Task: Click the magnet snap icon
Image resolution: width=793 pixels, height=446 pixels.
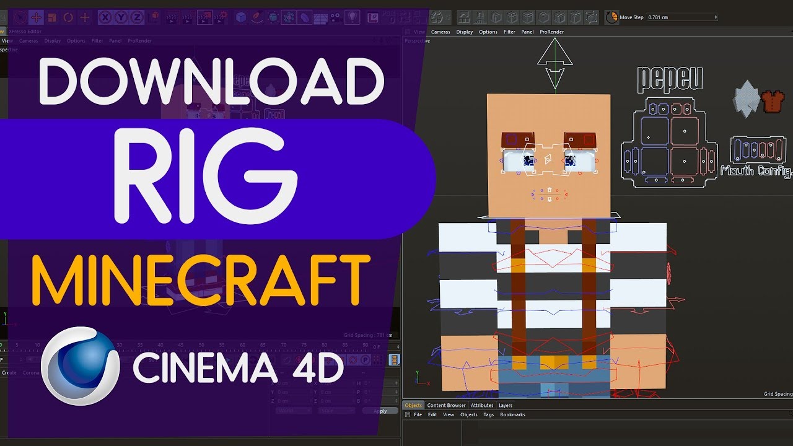Action: coord(480,17)
